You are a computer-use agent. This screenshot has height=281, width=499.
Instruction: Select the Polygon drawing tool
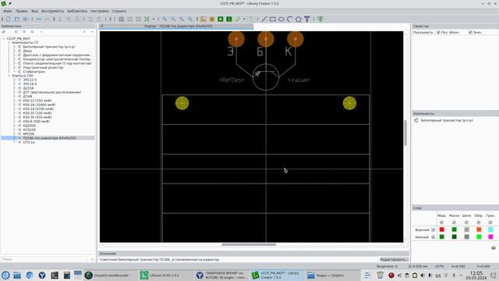pyautogui.click(x=298, y=19)
